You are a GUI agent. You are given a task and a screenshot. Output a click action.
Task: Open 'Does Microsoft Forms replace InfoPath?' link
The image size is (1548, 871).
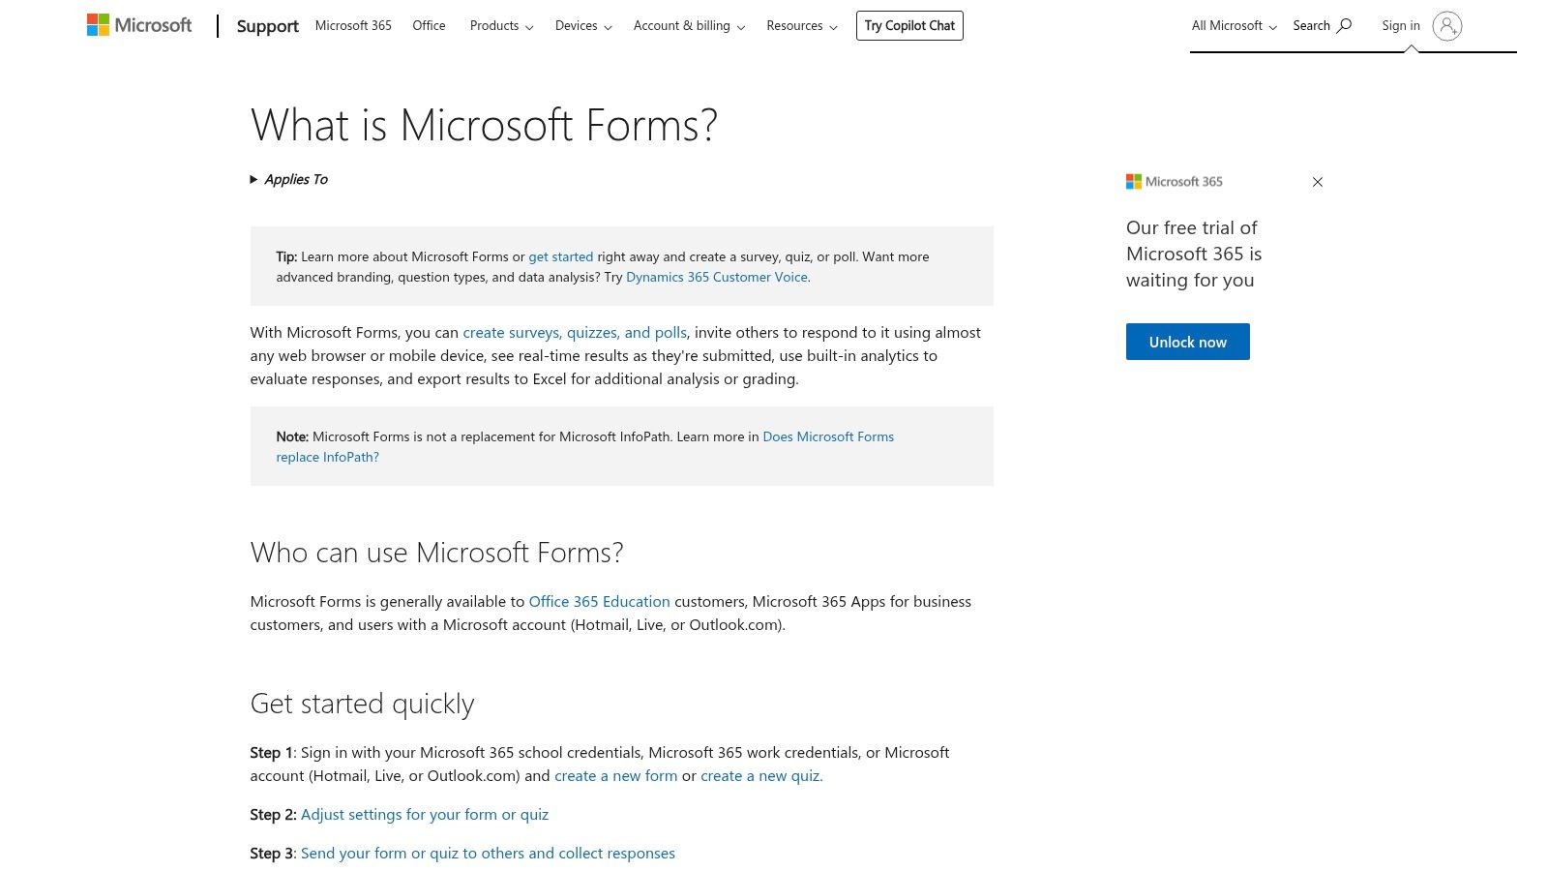pos(584,447)
